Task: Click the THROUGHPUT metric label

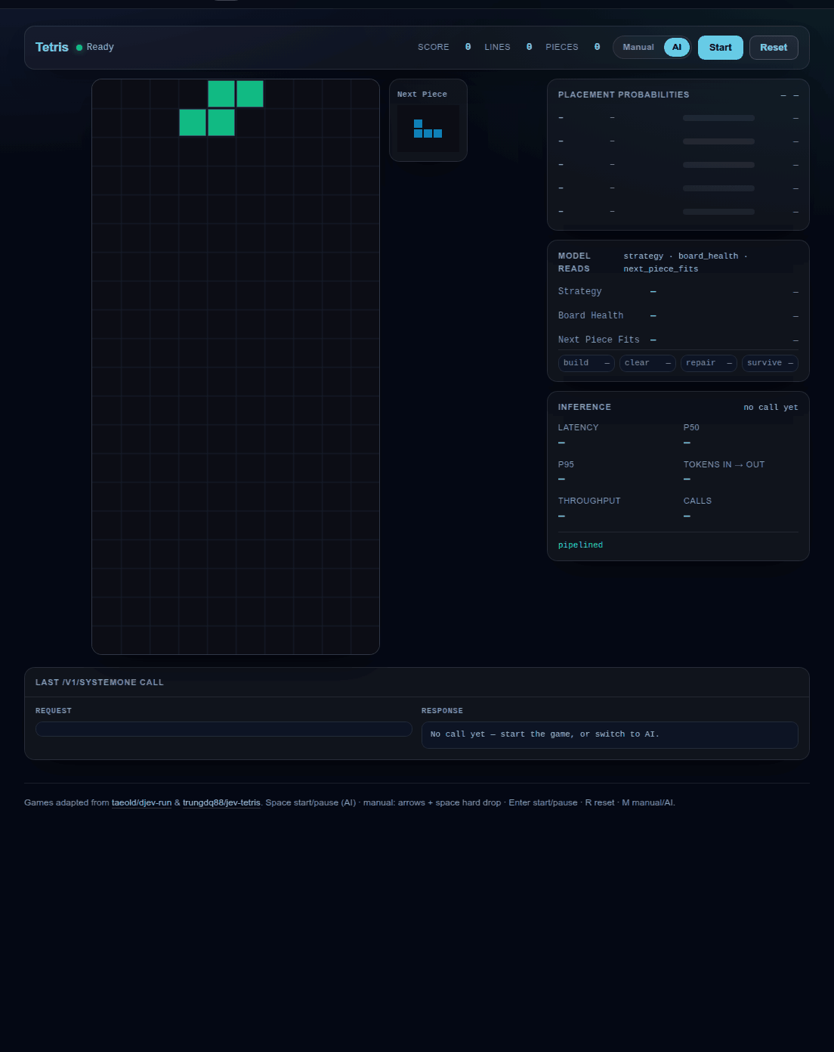Action: tap(589, 501)
